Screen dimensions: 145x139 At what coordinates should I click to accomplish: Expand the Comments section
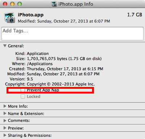(x=5, y=120)
